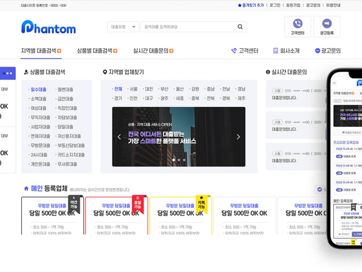
Task: Click the third banner pagination dot
Action: pos(184,160)
